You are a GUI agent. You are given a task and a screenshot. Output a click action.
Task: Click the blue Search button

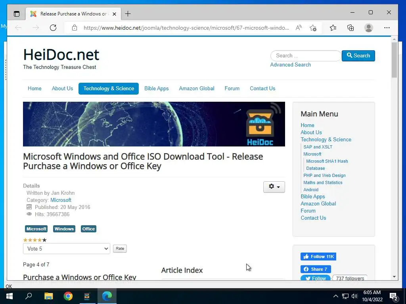[358, 55]
